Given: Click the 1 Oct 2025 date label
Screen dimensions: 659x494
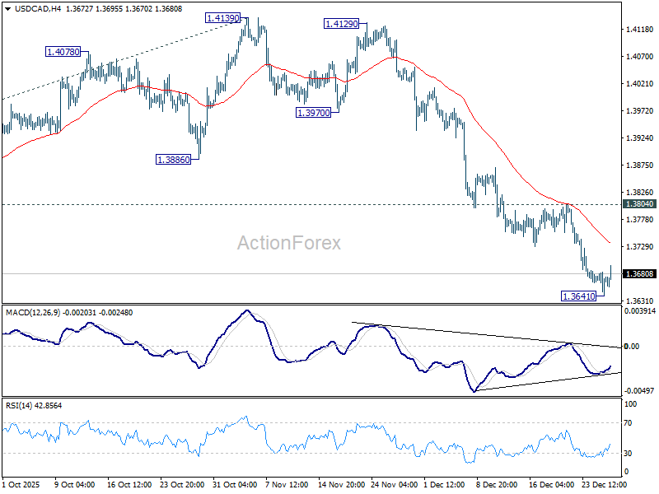Looking at the screenshot, I should coord(21,484).
